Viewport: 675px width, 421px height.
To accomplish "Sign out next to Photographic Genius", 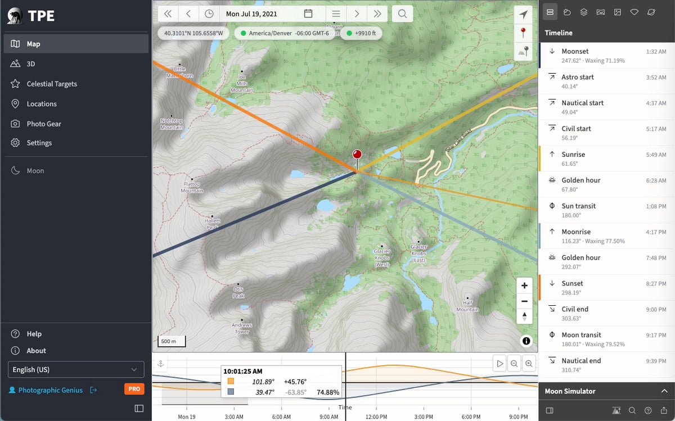I will pyautogui.click(x=93, y=390).
